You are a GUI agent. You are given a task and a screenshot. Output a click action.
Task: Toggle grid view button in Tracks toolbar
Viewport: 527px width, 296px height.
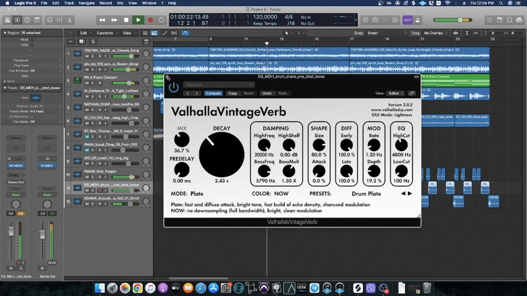click(x=145, y=33)
